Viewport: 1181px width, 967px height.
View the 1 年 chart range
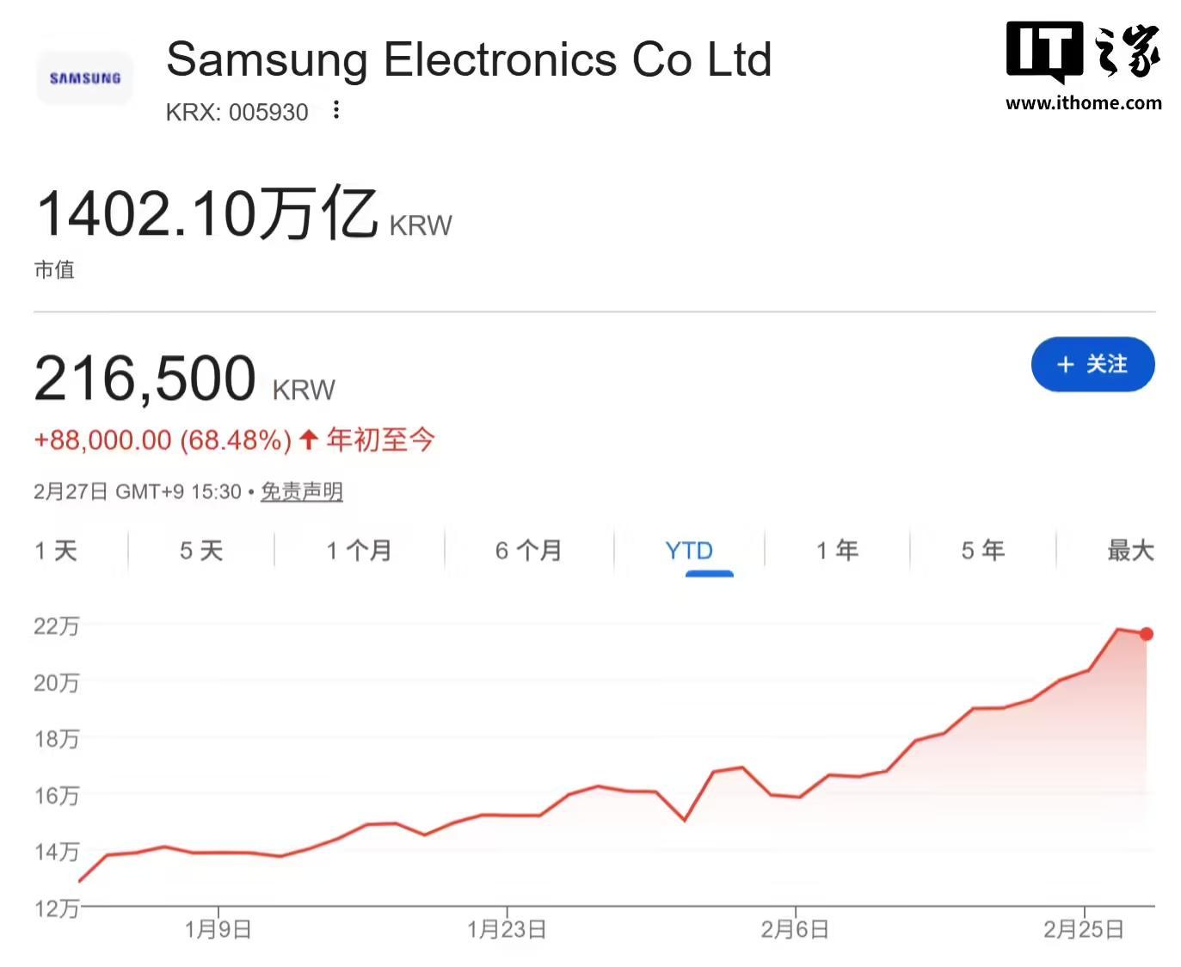(x=837, y=551)
